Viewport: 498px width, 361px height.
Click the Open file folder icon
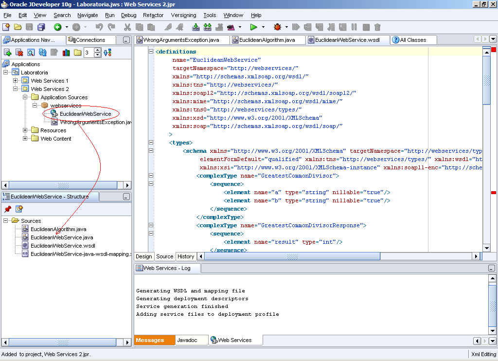[x=18, y=27]
